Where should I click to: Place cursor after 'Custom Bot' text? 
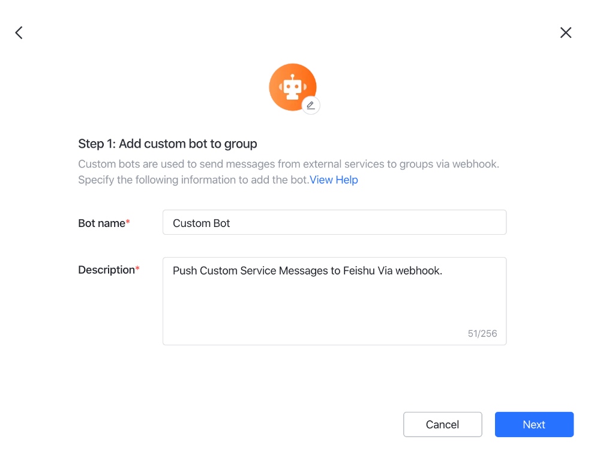[x=231, y=223]
